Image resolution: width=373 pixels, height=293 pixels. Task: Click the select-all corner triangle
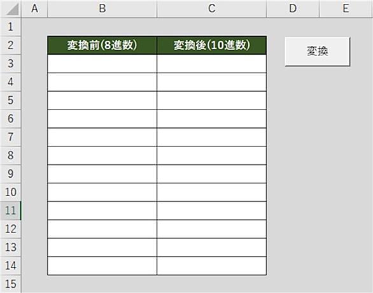[11, 9]
